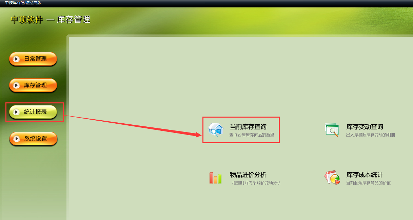Open the 系统设置 sidebar button
The image size is (413, 220).
tap(33, 139)
